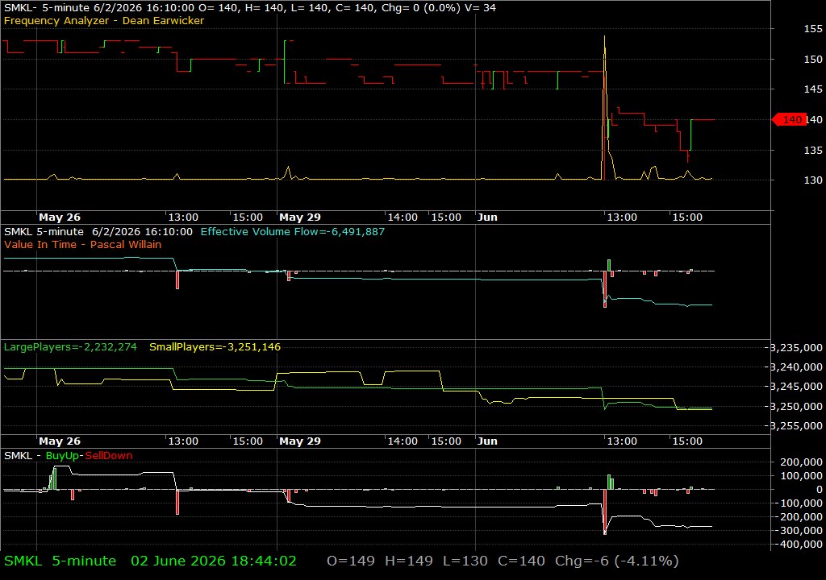Click the Jun date on top time axis

(487, 217)
